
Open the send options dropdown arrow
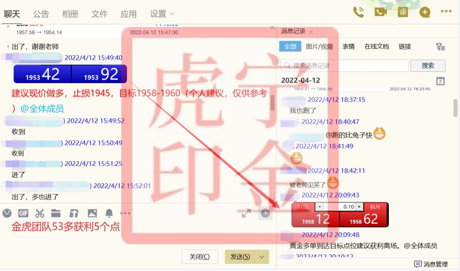tap(262, 257)
